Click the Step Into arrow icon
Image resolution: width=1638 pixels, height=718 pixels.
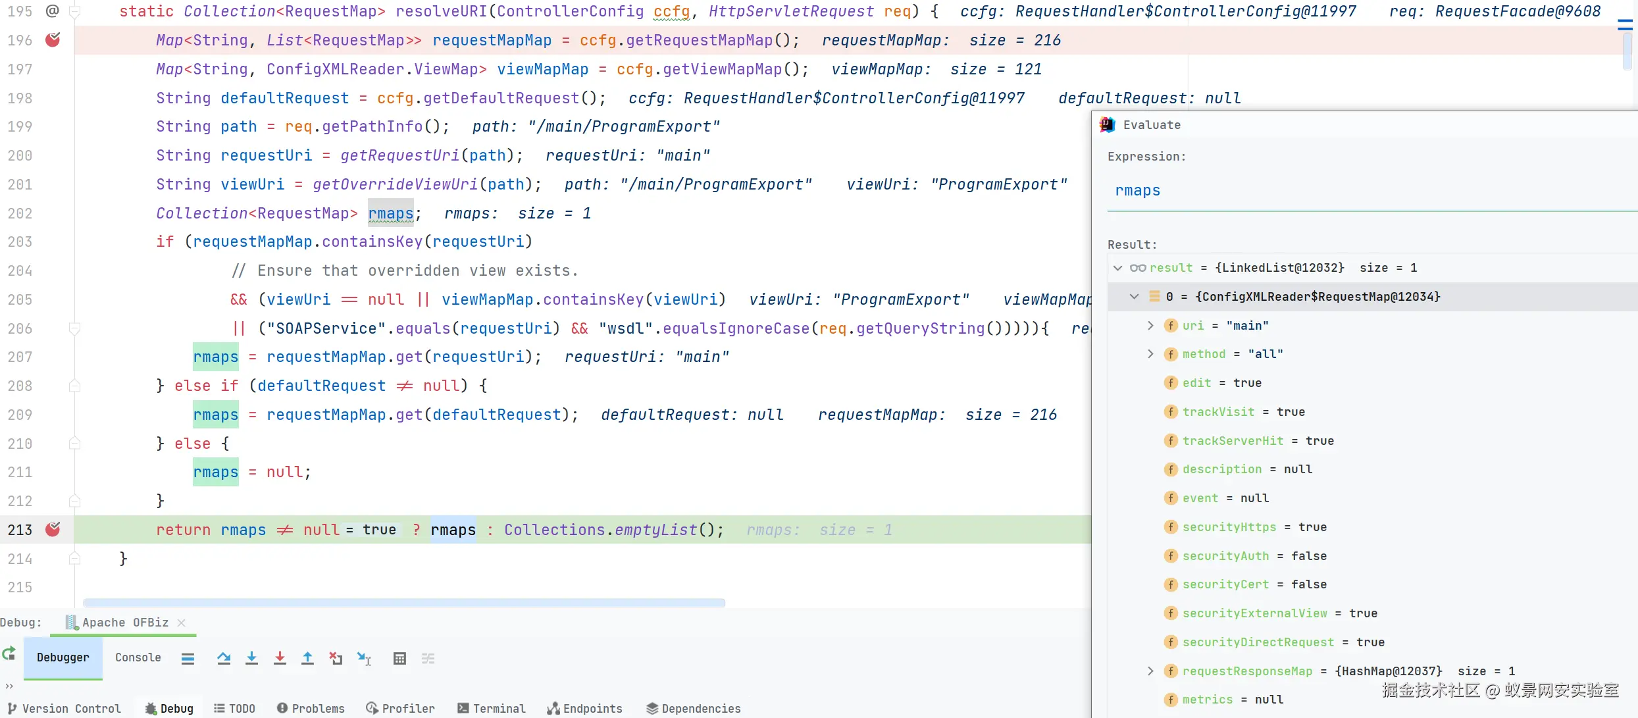tap(251, 658)
